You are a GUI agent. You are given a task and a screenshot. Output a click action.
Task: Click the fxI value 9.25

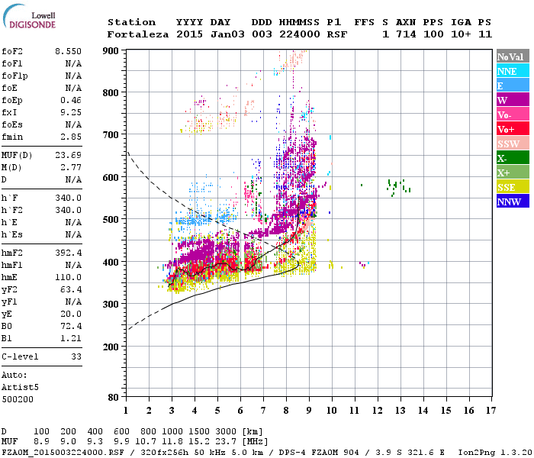pos(71,112)
